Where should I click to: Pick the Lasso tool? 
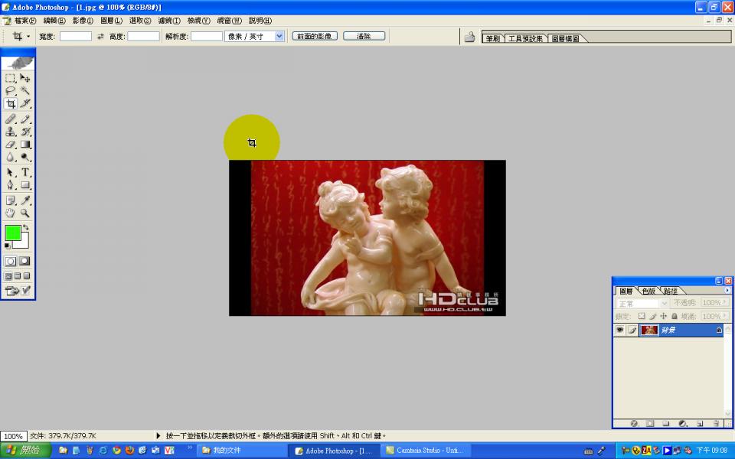(x=10, y=90)
